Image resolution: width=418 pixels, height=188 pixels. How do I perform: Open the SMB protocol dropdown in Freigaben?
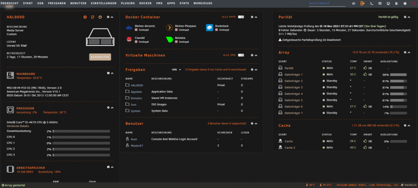pos(176,69)
